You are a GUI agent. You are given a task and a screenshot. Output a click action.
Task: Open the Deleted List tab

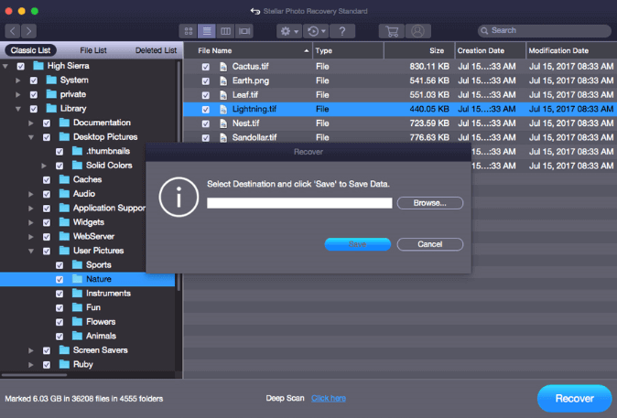pyautogui.click(x=156, y=50)
